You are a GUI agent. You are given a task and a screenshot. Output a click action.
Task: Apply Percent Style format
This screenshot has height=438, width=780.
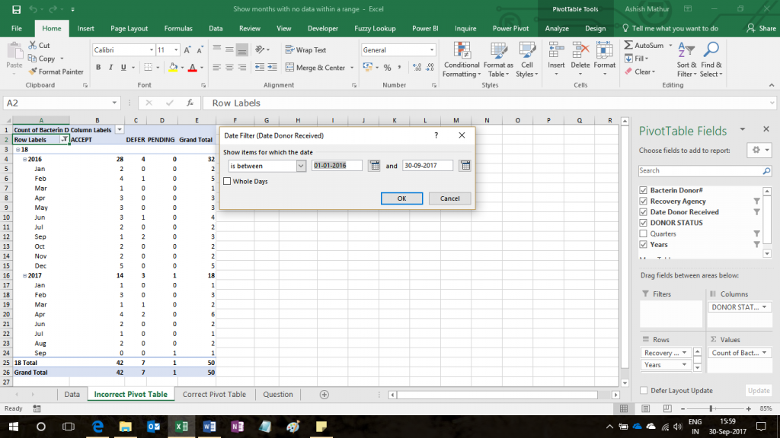pos(387,67)
